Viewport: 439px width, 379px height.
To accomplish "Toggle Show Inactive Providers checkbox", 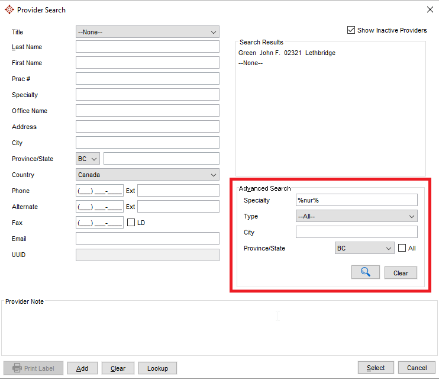I will point(351,30).
